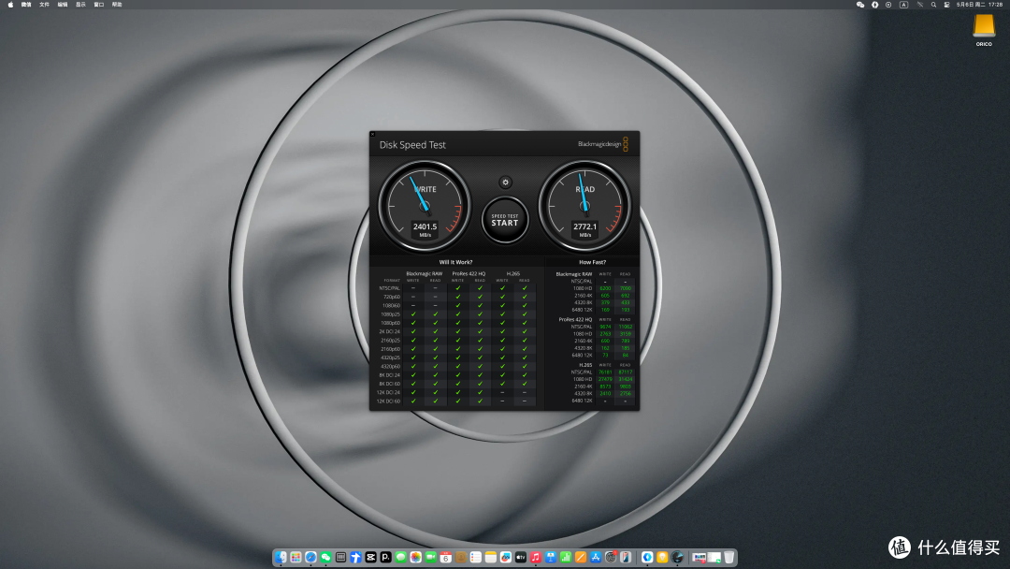Open the ORICO drive on desktop
This screenshot has height=569, width=1010.
[x=984, y=30]
